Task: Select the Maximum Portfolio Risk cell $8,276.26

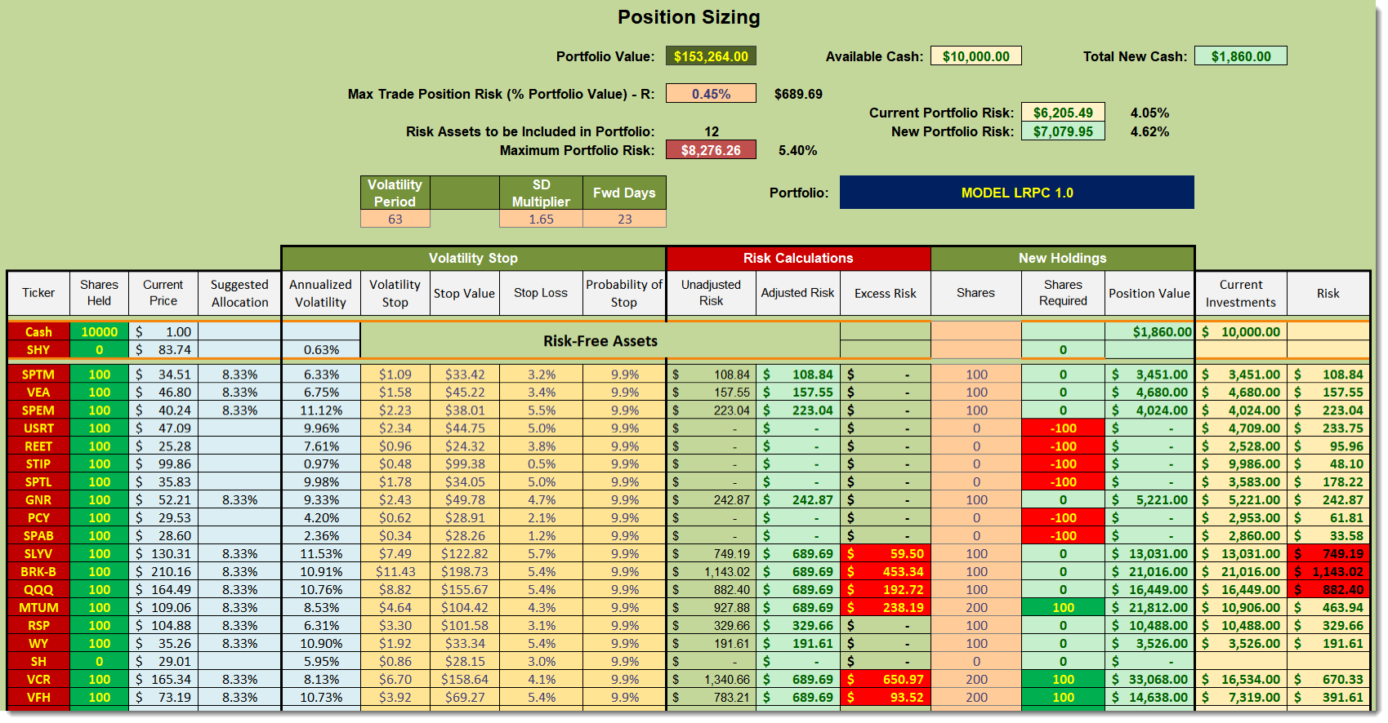Action: tap(711, 150)
